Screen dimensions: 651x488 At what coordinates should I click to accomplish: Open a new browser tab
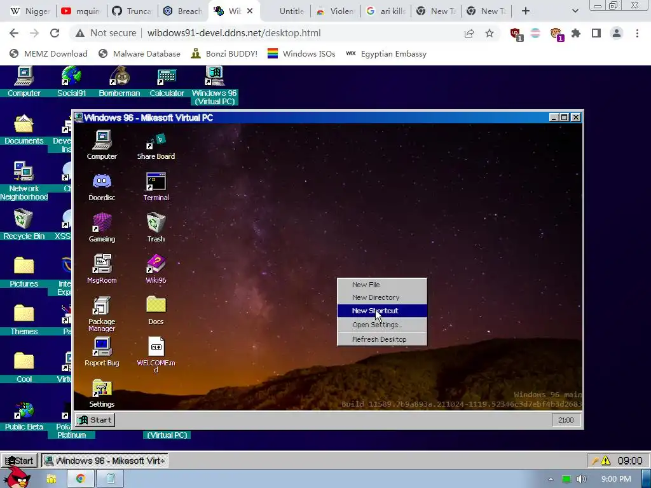coord(526,11)
